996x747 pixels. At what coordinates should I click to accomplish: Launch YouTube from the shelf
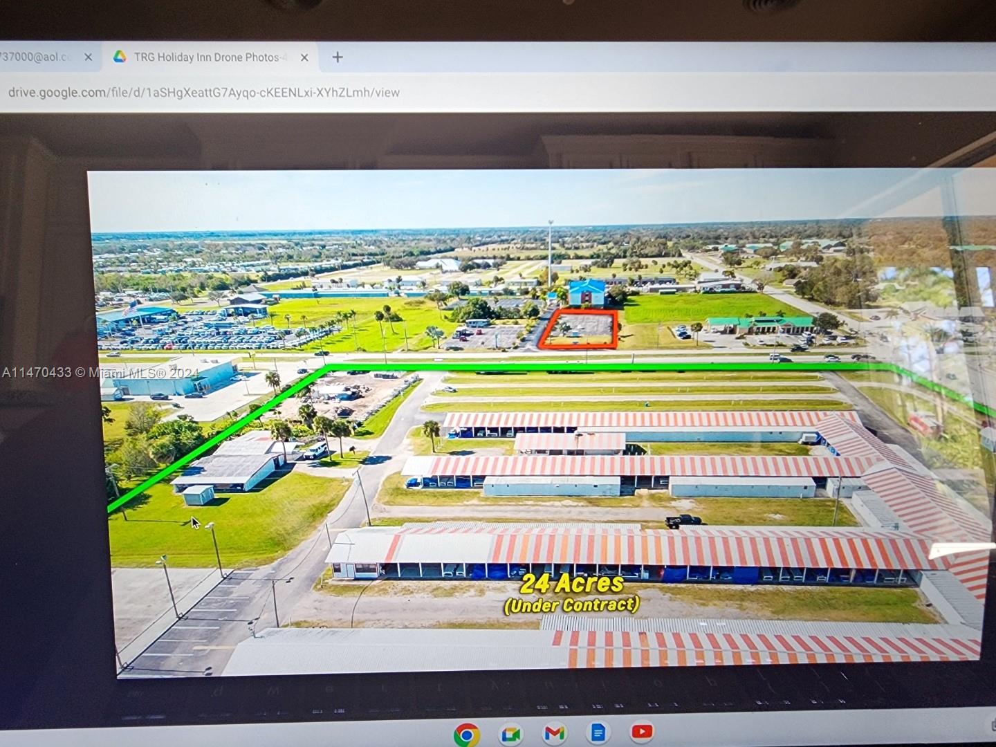tap(642, 731)
